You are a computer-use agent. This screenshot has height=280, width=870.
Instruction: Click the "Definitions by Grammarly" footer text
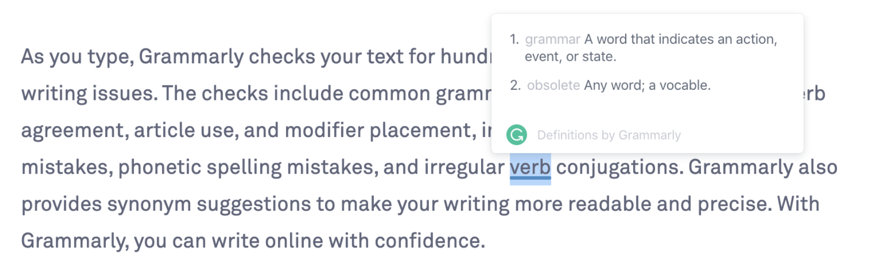click(x=609, y=135)
